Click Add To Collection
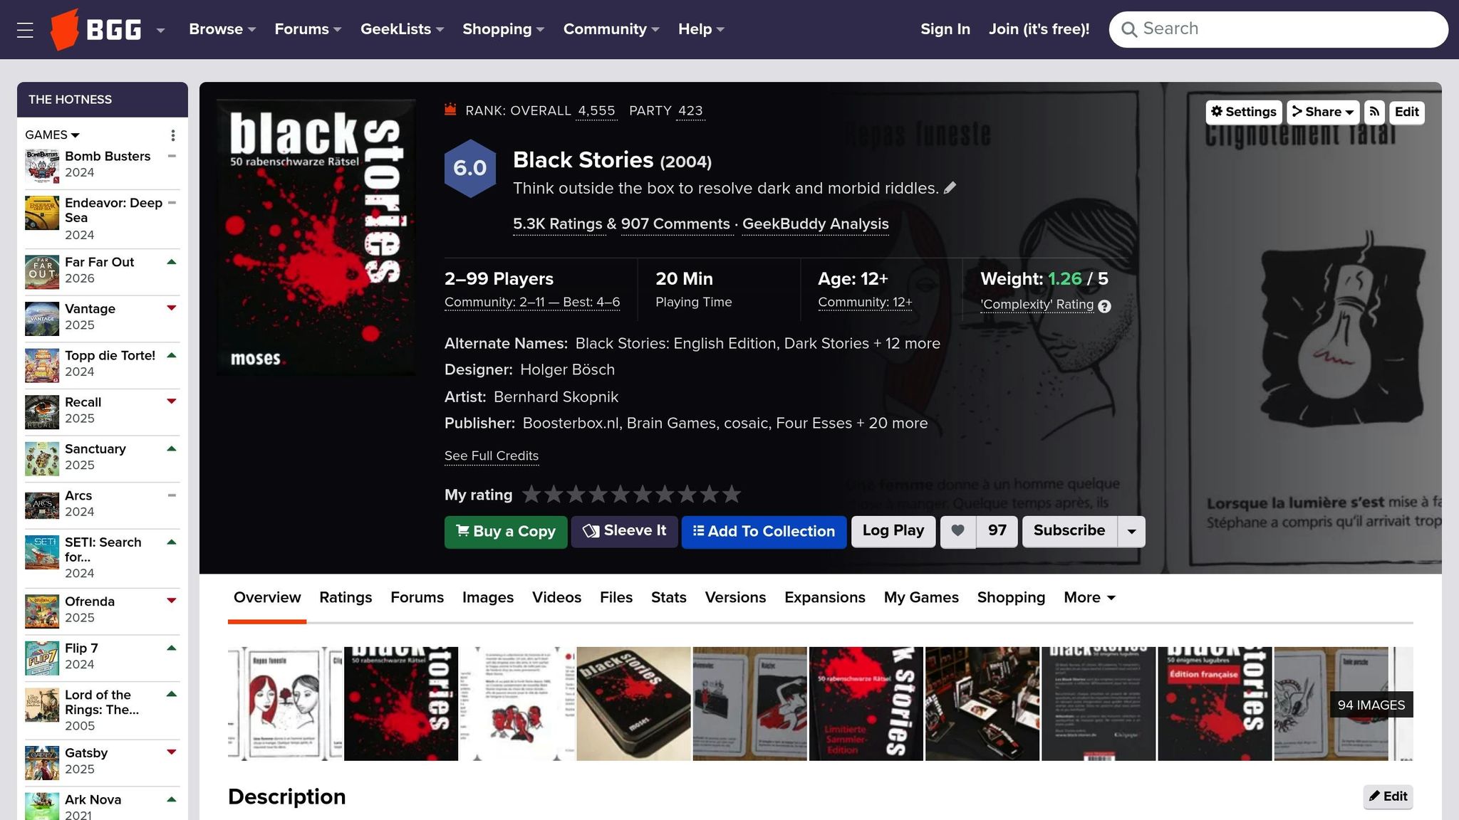 (x=764, y=532)
